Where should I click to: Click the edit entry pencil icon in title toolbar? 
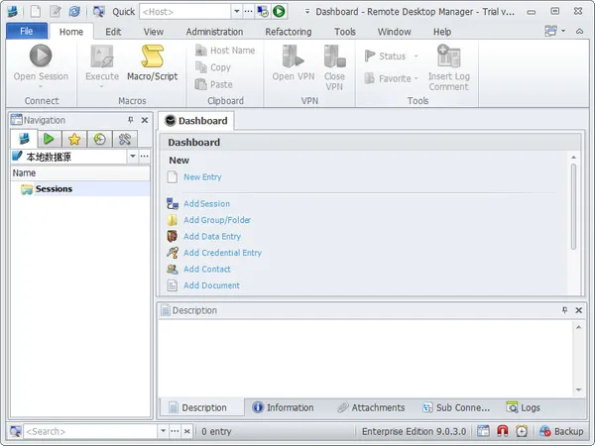[x=55, y=11]
